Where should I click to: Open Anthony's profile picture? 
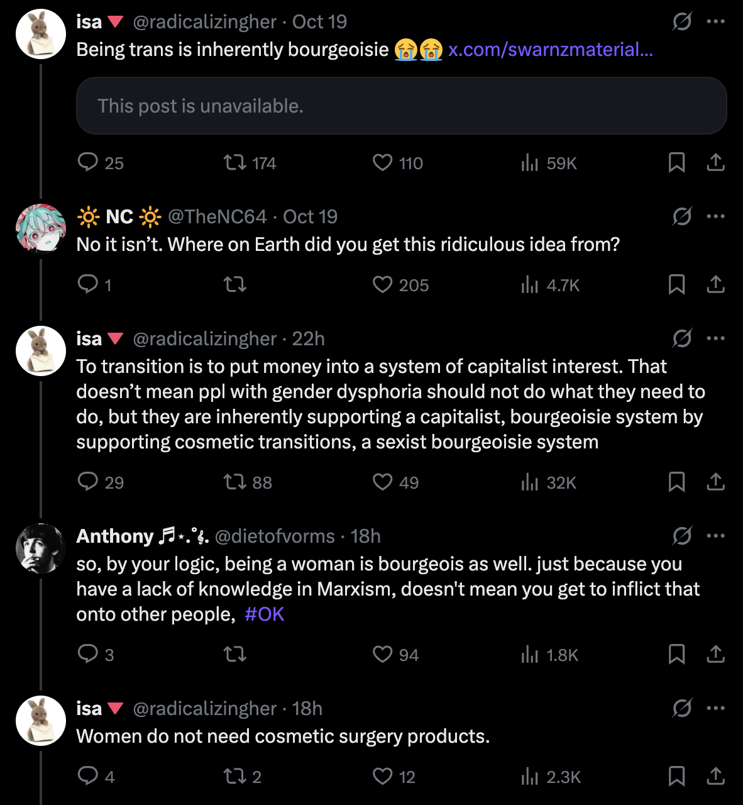pyautogui.click(x=41, y=548)
